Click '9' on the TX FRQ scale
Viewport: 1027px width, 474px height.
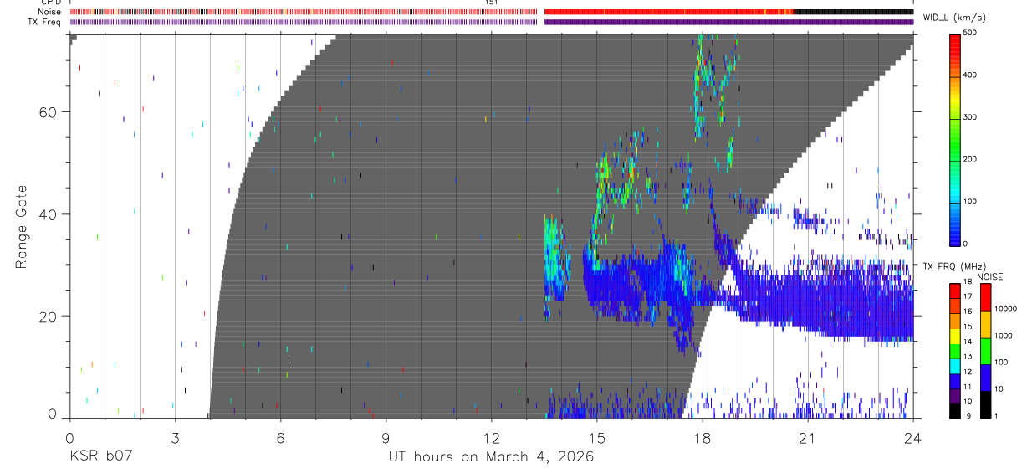tap(968, 416)
